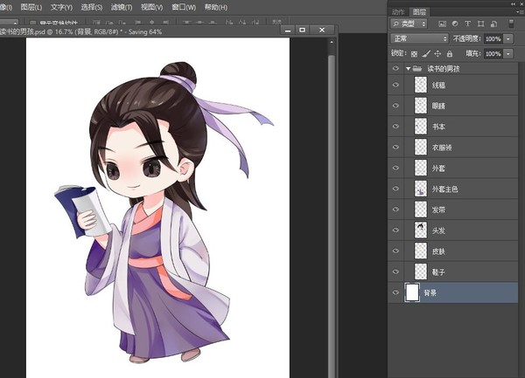Hide the 读书的男孩 group
525x378 pixels.
395,68
